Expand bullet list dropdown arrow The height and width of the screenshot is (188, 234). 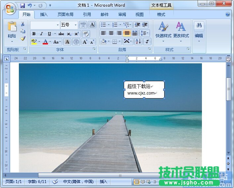click(x=109, y=25)
